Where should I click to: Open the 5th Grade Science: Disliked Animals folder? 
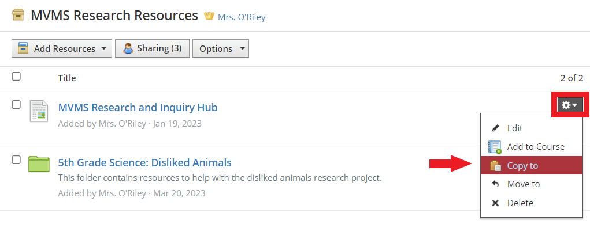(145, 163)
